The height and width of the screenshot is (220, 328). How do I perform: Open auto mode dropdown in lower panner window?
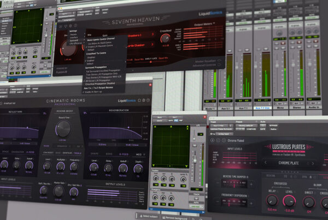[196, 206]
